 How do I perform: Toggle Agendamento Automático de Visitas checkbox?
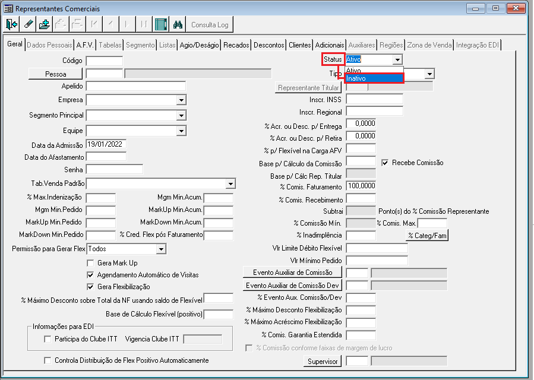(x=90, y=275)
